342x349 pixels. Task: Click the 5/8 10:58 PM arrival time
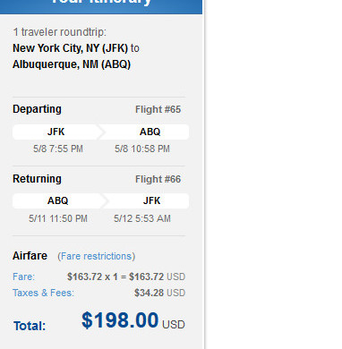[x=142, y=149]
